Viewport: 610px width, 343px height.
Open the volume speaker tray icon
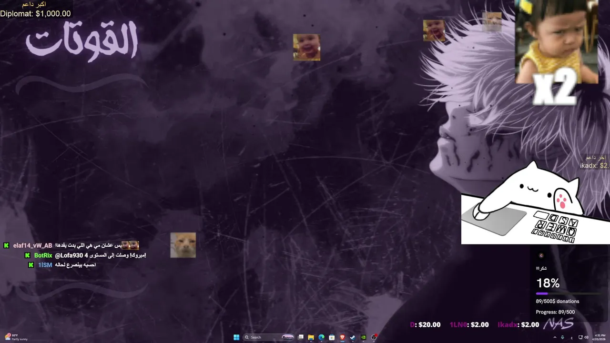coord(586,337)
